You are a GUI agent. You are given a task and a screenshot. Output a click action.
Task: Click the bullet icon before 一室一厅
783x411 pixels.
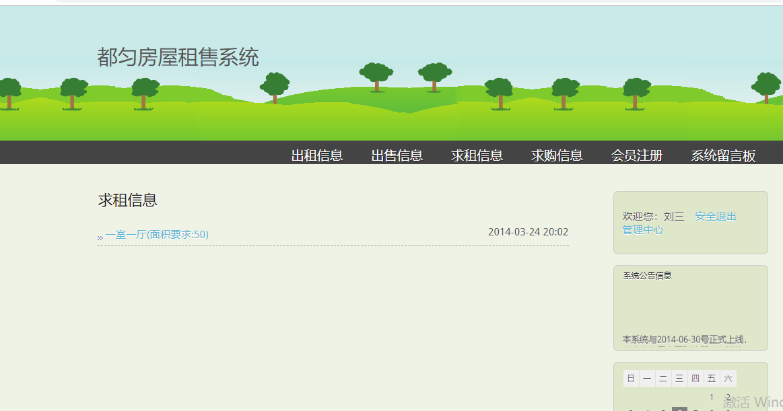click(100, 238)
